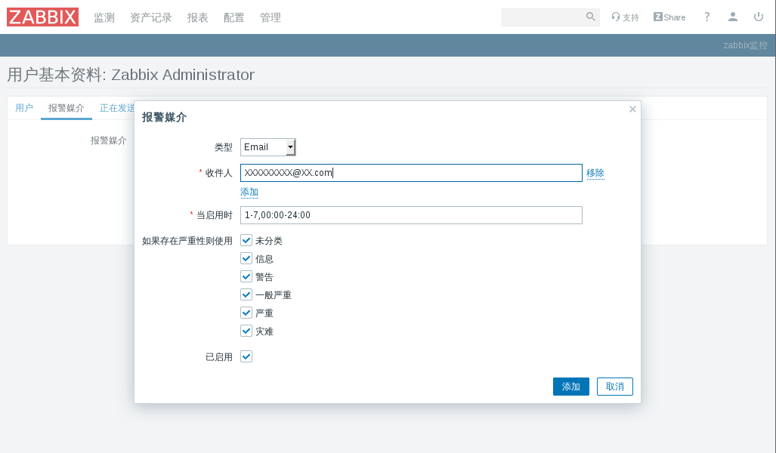Viewport: 776px width, 453px height.
Task: Click the zabbix监控 text in header
Action: pos(745,45)
